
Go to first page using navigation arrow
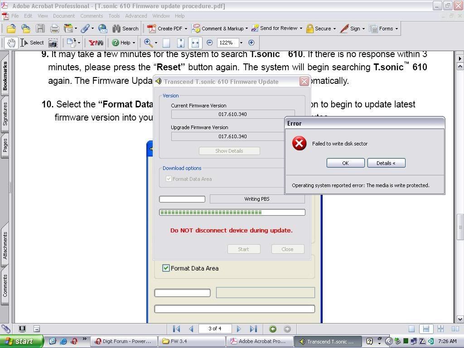[x=176, y=329]
